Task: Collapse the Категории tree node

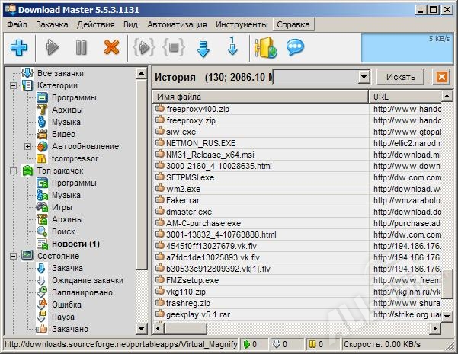Action: coord(14,85)
